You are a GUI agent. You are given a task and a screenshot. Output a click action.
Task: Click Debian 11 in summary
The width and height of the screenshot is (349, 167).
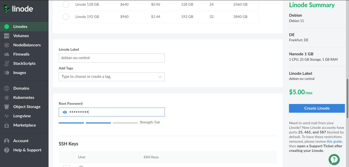click(296, 21)
